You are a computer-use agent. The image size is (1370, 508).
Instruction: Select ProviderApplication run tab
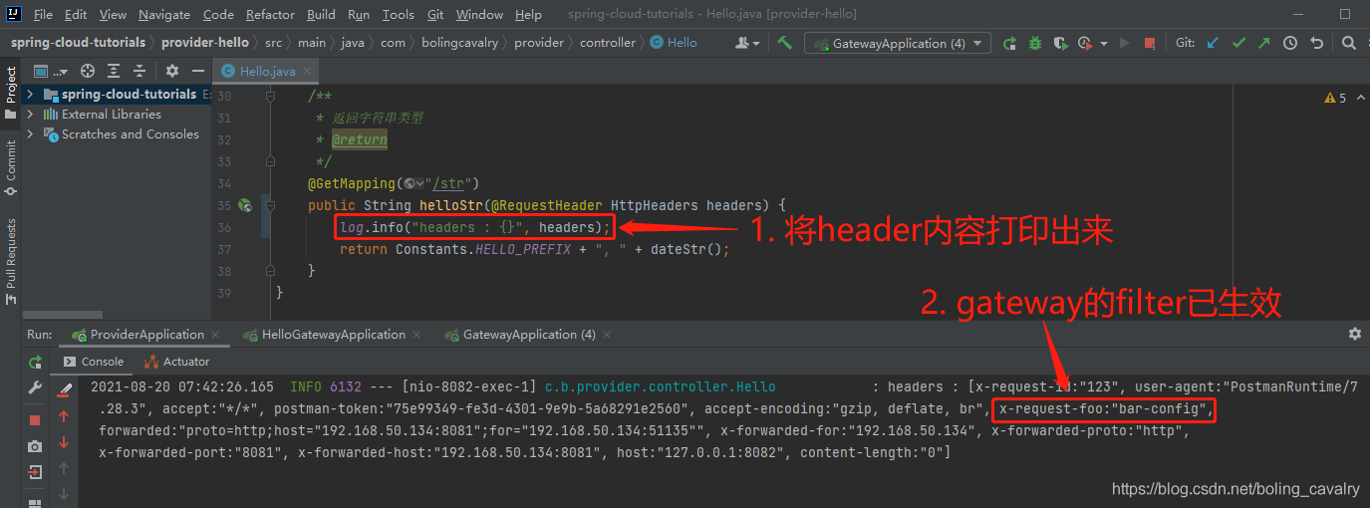(x=146, y=334)
